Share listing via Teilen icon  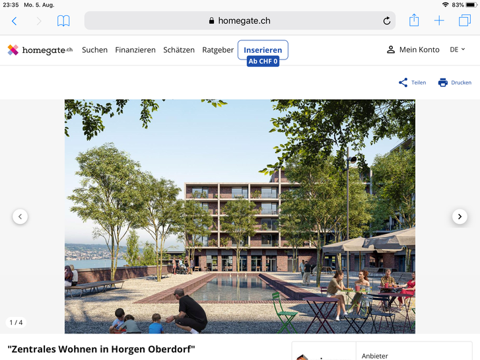[412, 83]
